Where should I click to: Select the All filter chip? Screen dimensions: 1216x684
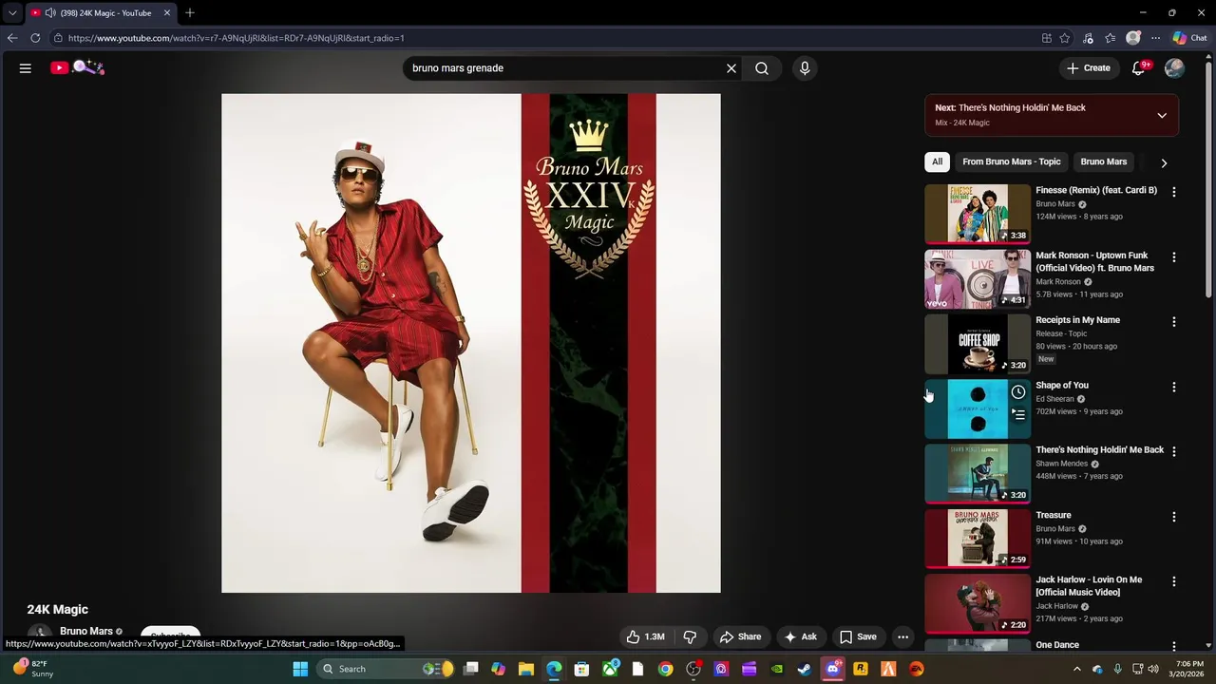[x=937, y=161]
